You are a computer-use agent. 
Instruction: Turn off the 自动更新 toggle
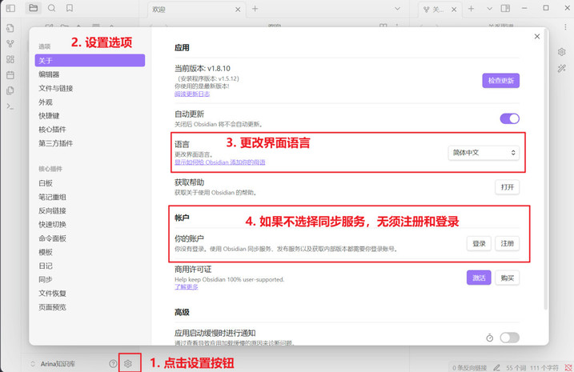pyautogui.click(x=509, y=118)
